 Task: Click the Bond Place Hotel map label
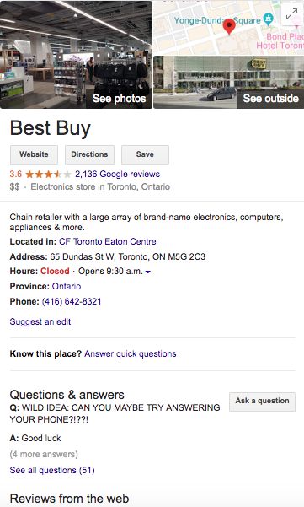click(x=280, y=40)
